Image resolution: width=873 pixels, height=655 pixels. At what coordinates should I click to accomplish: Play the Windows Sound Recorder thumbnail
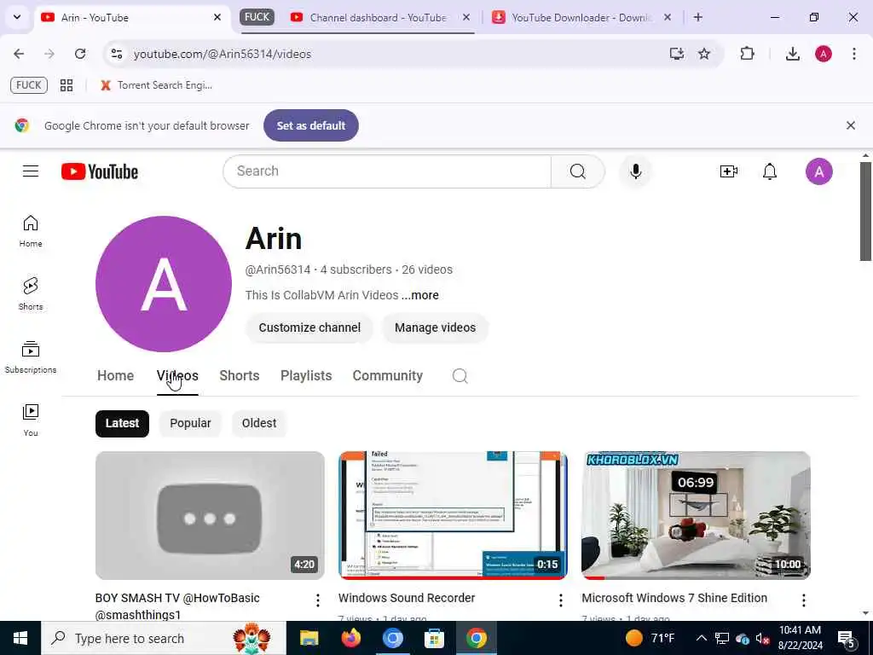click(x=453, y=516)
